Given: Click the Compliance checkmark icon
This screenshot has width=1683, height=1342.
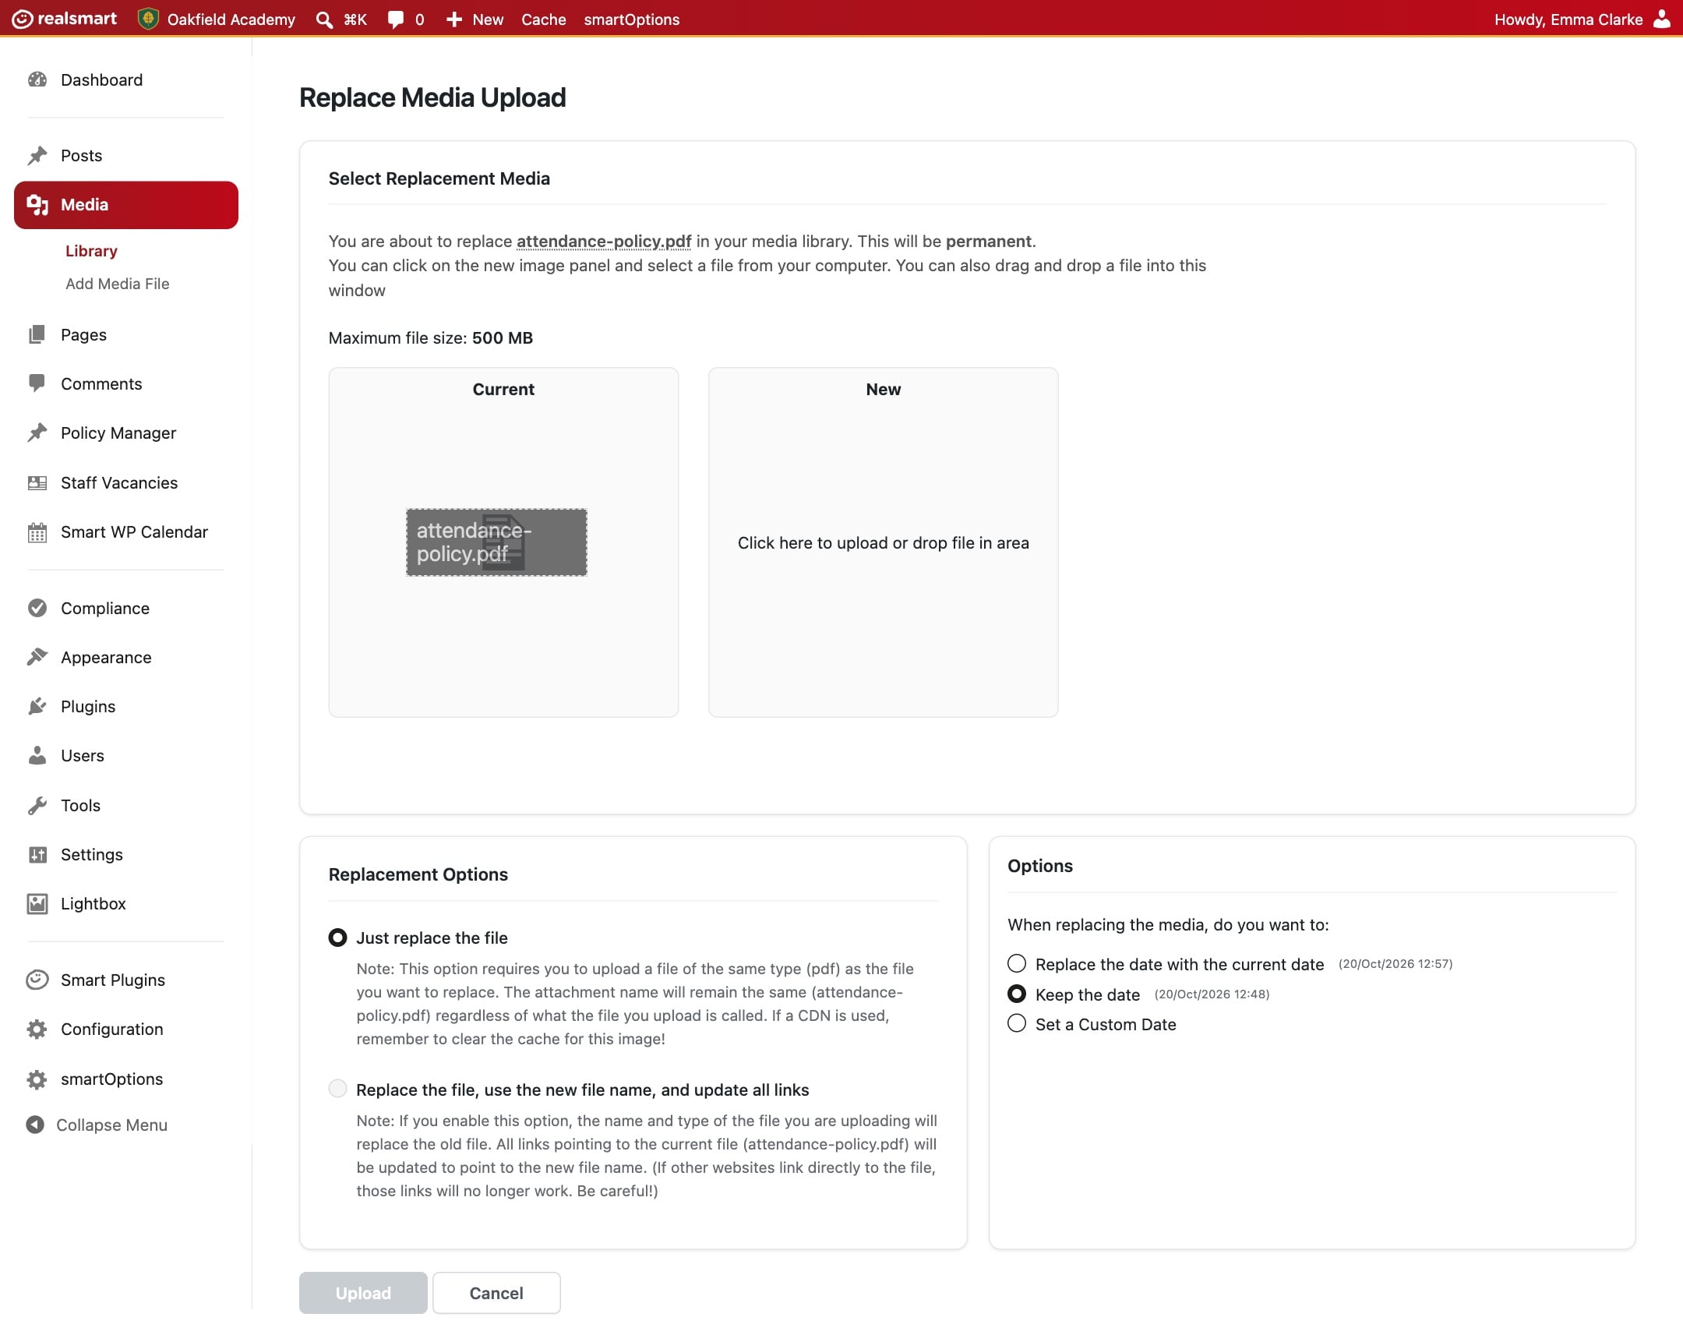Looking at the screenshot, I should pyautogui.click(x=37, y=608).
